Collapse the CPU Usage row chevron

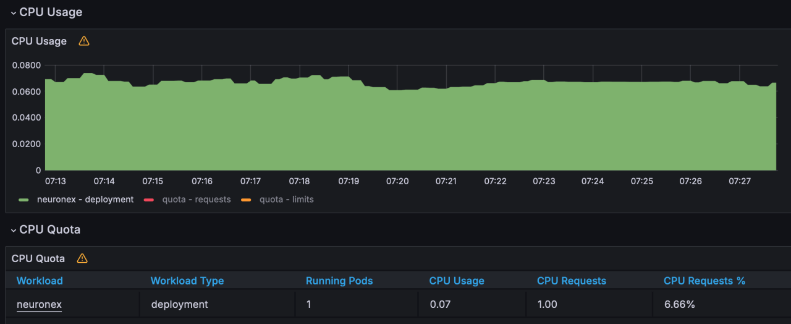point(13,13)
